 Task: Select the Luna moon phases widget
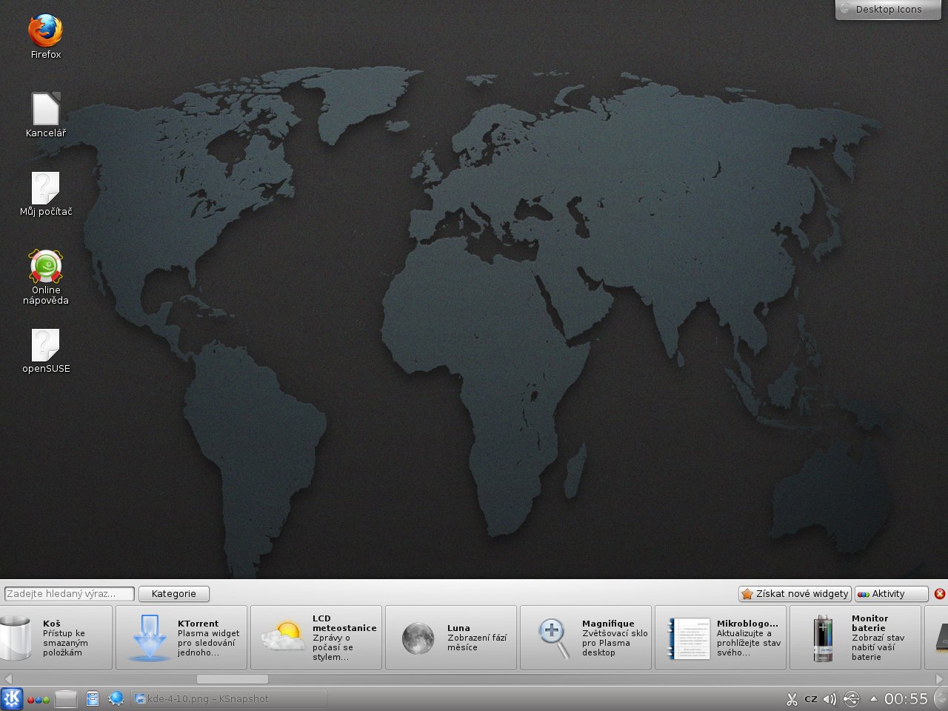click(x=451, y=638)
